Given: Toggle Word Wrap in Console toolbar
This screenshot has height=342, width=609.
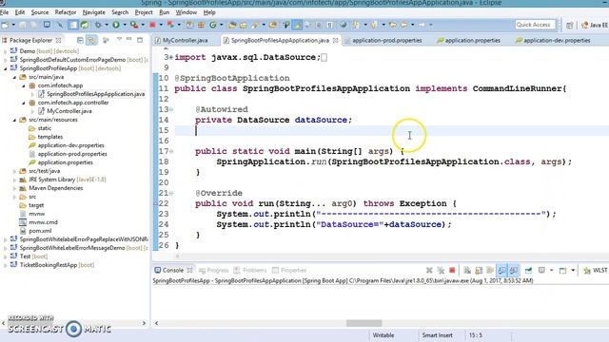Looking at the screenshot, I should [x=490, y=270].
